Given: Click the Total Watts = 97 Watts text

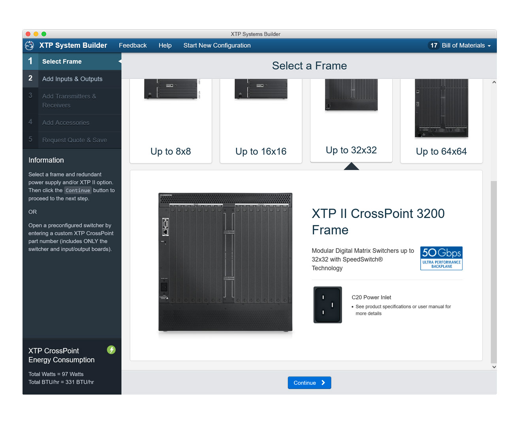Looking at the screenshot, I should 56,374.
